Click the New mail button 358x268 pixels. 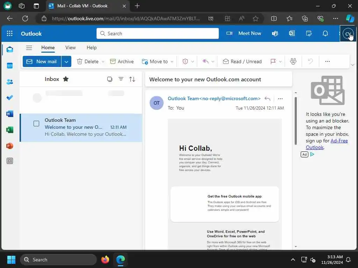(42, 61)
